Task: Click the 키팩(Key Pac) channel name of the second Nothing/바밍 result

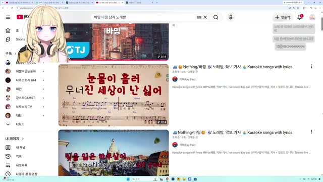Action: click(x=187, y=145)
